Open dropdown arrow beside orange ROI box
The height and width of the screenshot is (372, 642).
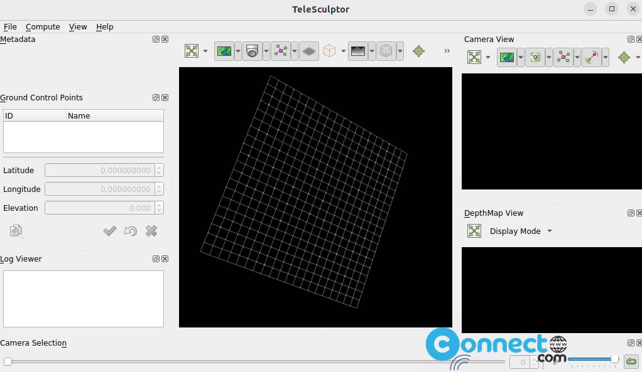click(x=344, y=51)
